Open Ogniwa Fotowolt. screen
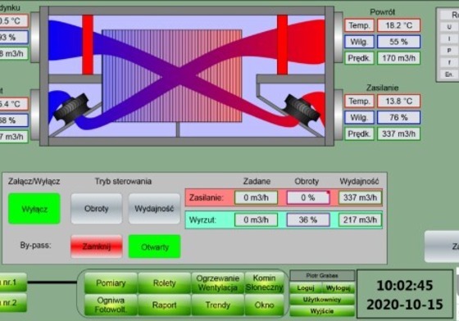This screenshot has width=459, height=321. [x=111, y=305]
